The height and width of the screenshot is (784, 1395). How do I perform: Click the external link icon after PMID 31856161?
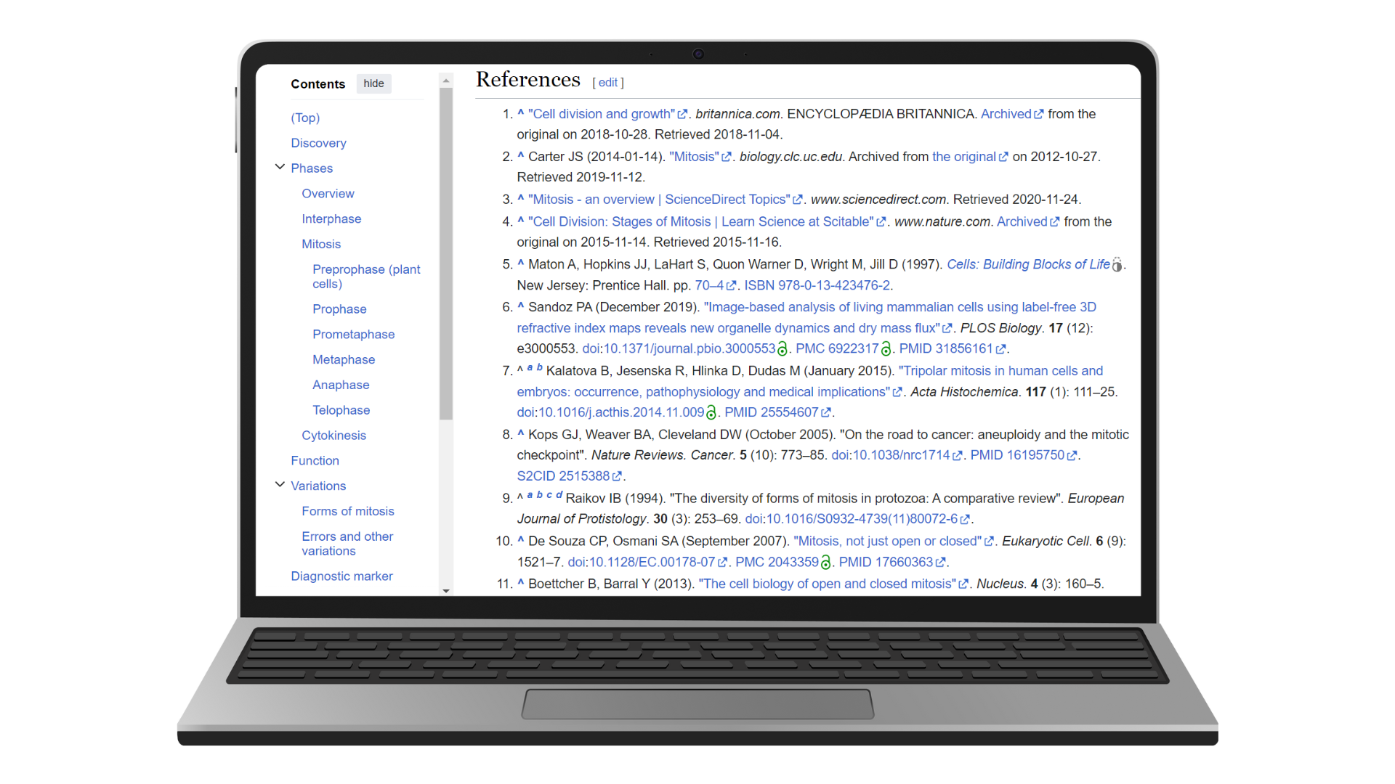1000,349
